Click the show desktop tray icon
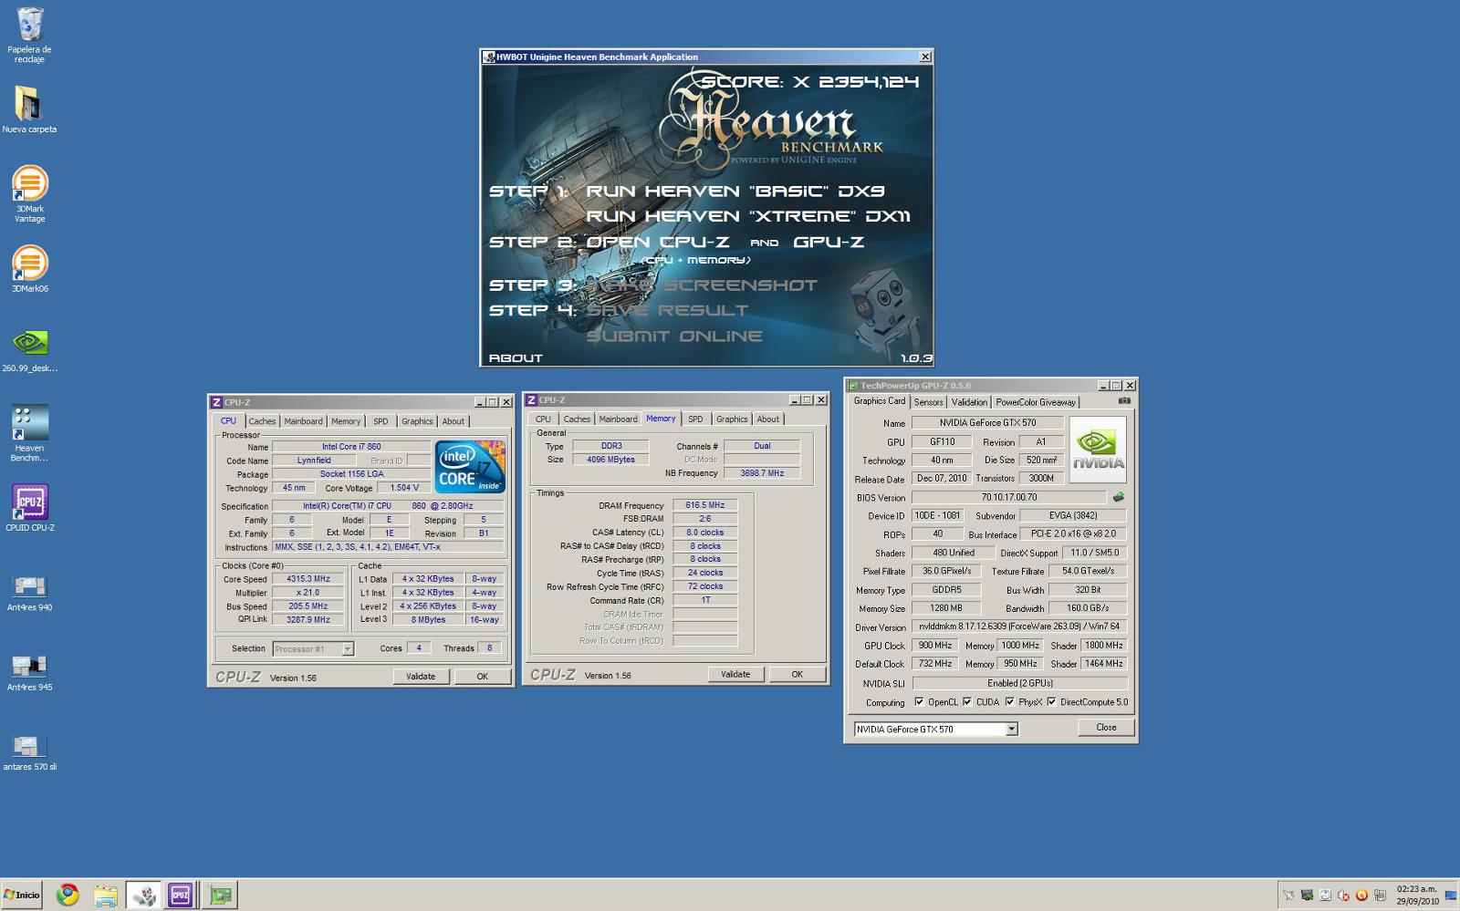 point(1450,895)
